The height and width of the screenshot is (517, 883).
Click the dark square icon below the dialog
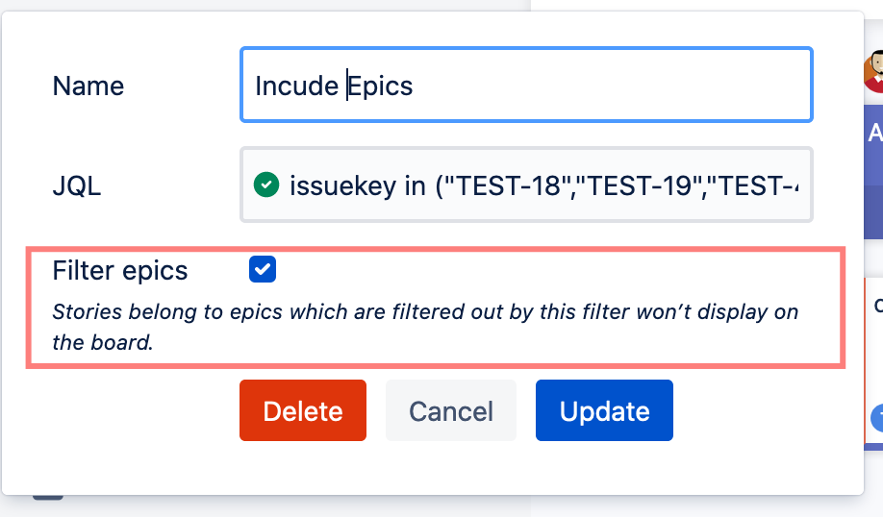click(48, 496)
